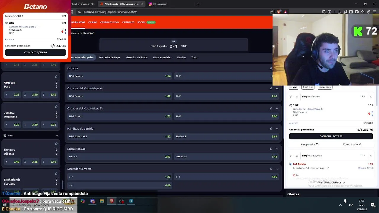Open the browser wallet icon

[x=357, y=12]
